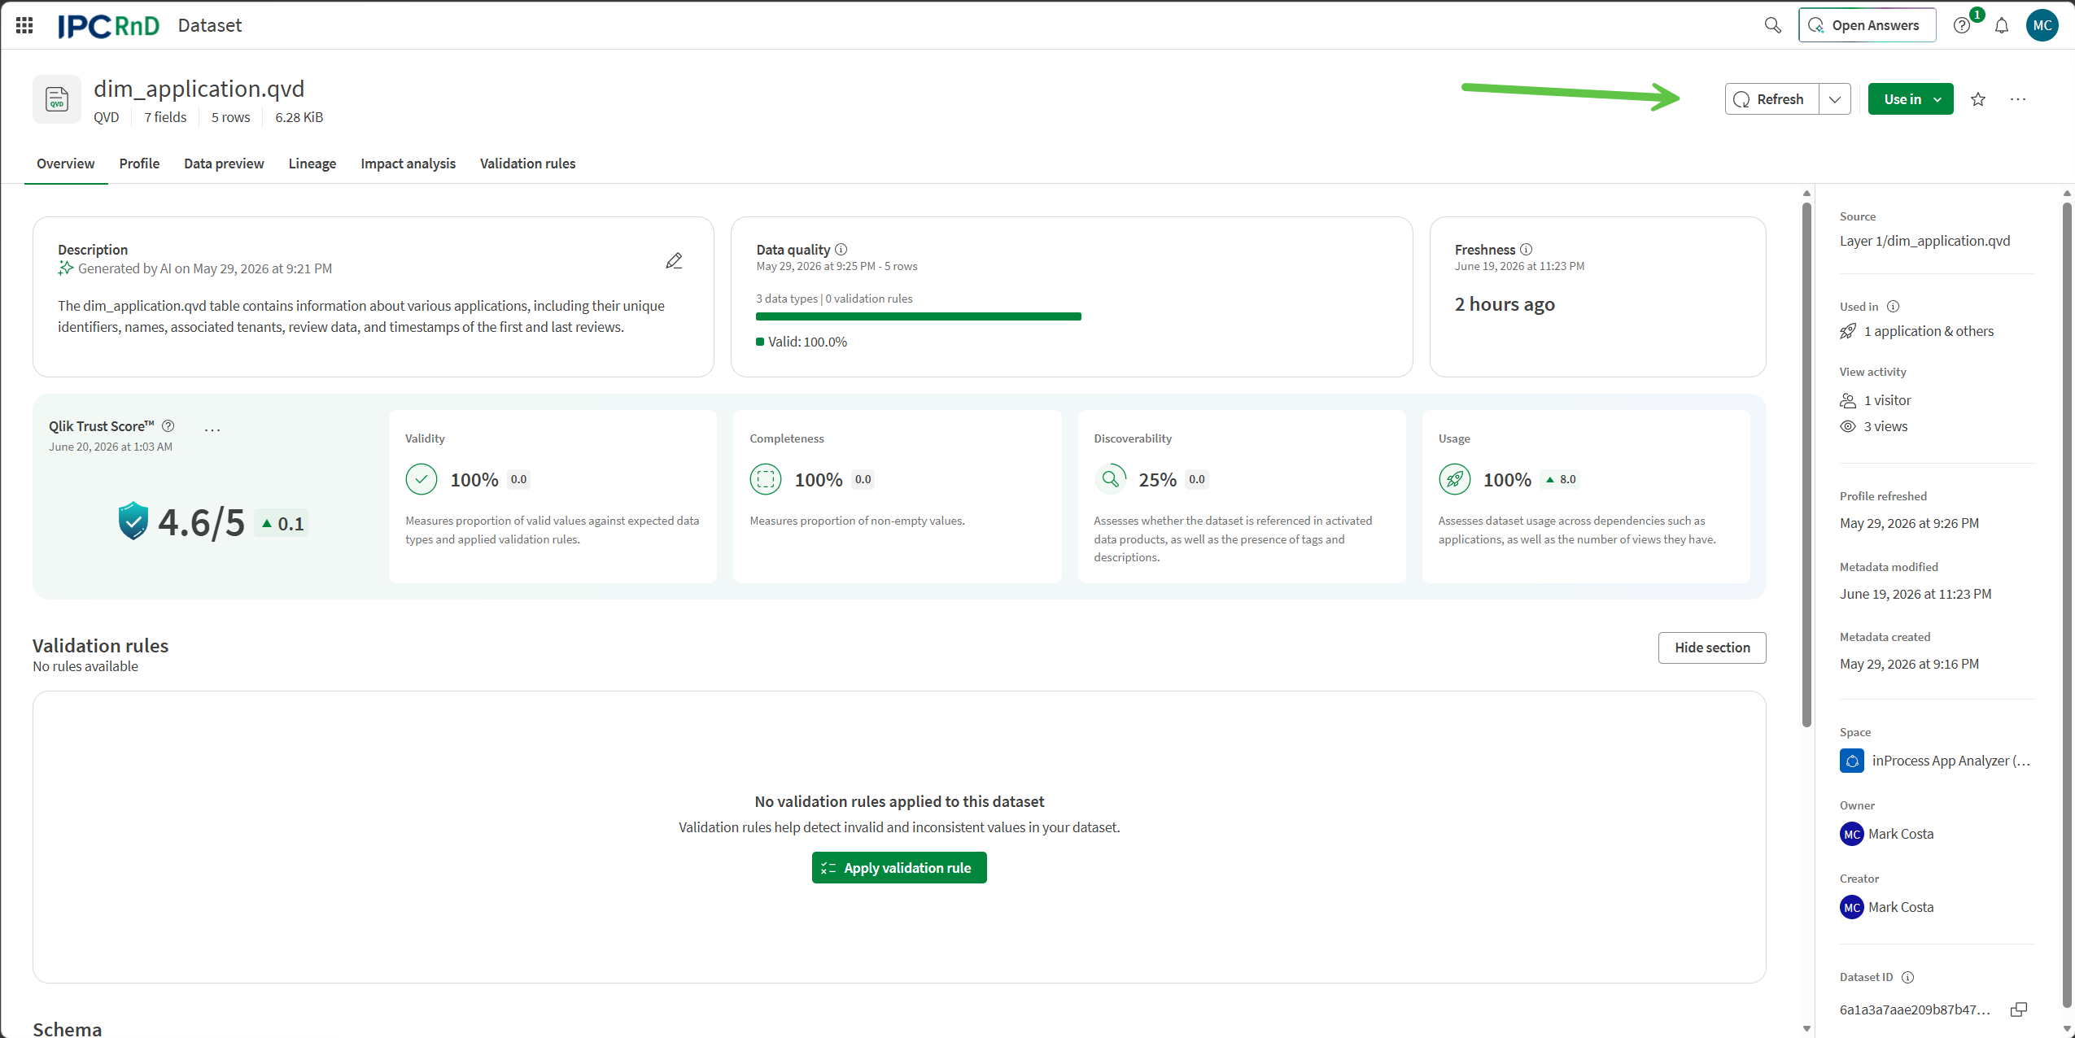Open the Data preview tab
Image resolution: width=2075 pixels, height=1038 pixels.
click(x=224, y=164)
